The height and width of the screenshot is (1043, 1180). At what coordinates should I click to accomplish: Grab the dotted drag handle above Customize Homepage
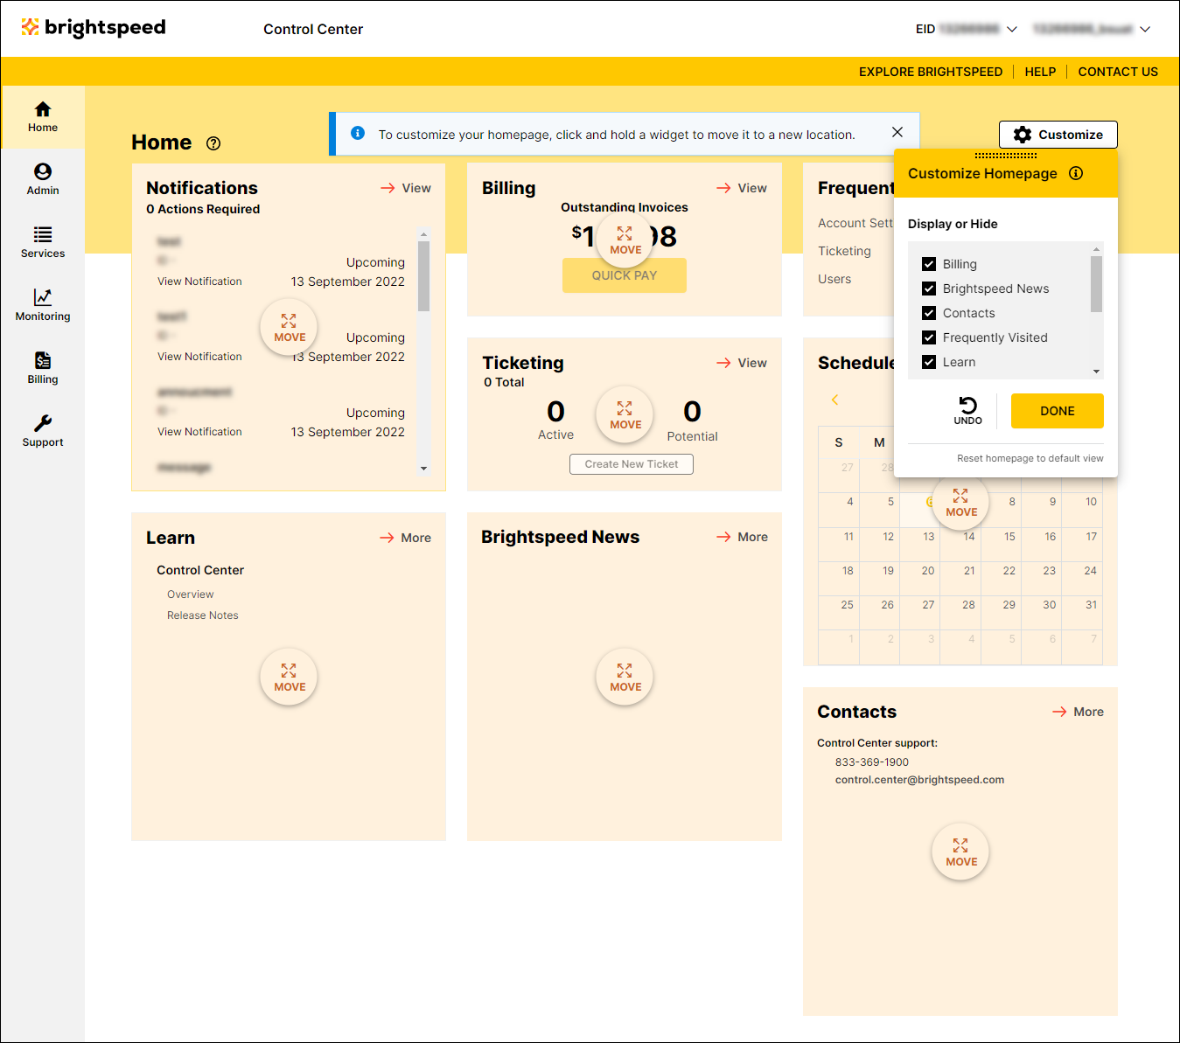pyautogui.click(x=1006, y=155)
